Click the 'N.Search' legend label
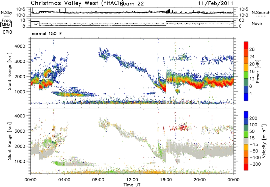 click(x=261, y=12)
